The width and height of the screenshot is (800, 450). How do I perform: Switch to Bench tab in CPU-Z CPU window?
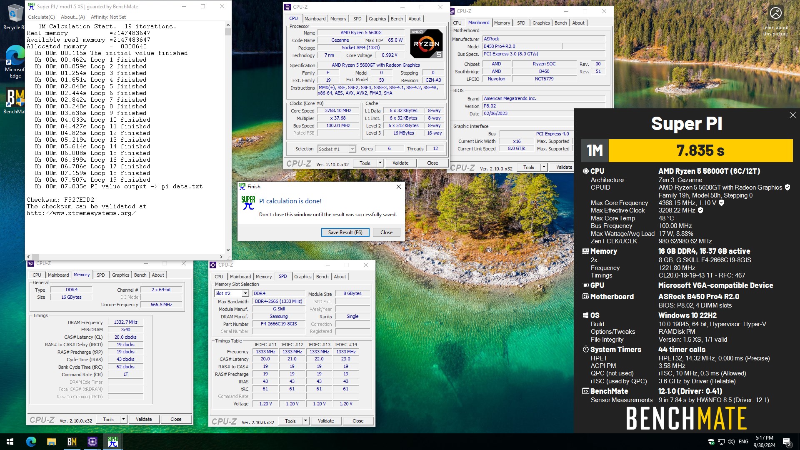click(x=397, y=19)
